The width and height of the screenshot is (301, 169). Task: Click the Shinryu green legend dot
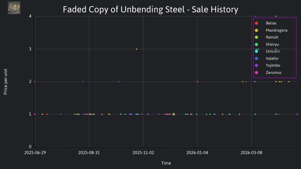click(256, 44)
